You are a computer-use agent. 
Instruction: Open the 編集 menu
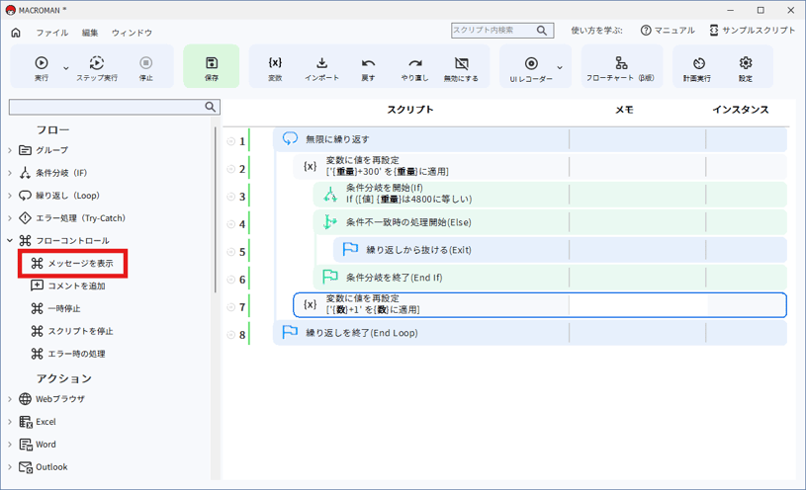(90, 33)
